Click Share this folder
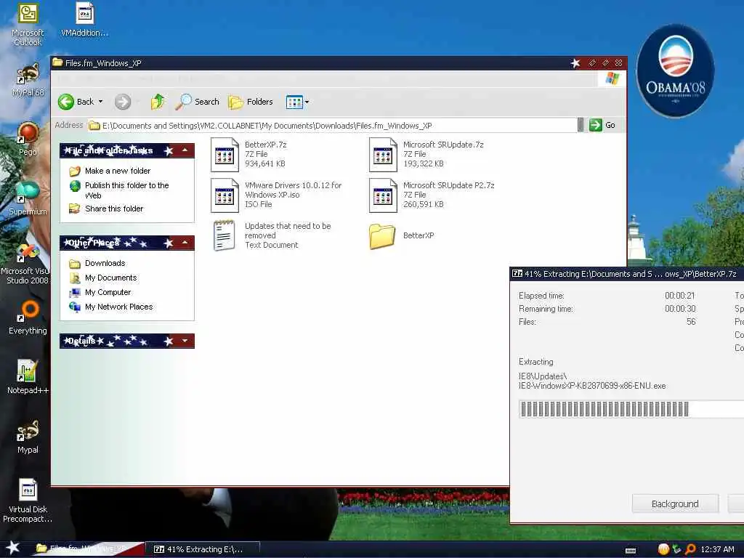This screenshot has height=558, width=744. 114,209
